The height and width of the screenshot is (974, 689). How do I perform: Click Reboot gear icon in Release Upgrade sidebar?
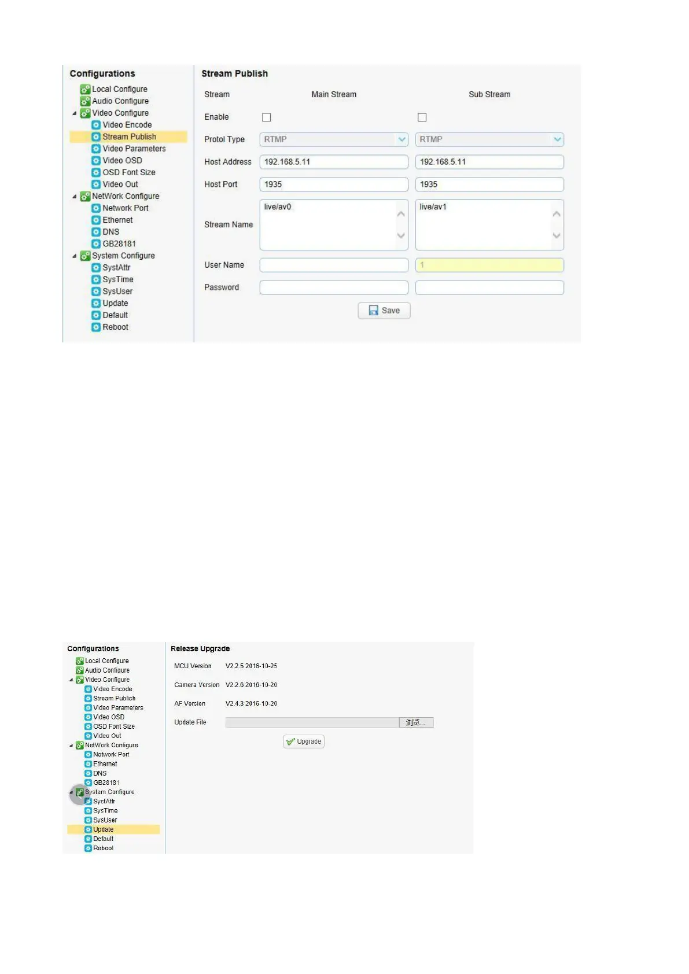point(88,848)
